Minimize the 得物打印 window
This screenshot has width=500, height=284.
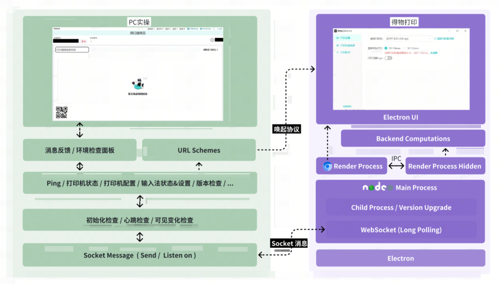coord(449,31)
